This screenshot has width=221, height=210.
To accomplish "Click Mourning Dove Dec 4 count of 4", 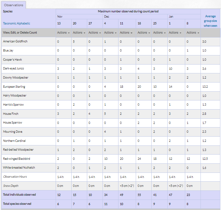I will (x=105, y=132).
